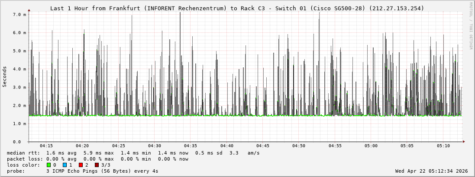
Task: Select the 04:15 time label
Action: 46,146
